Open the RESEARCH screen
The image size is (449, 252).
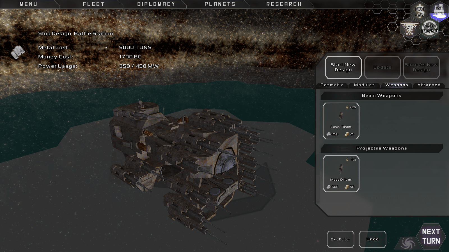(284, 4)
